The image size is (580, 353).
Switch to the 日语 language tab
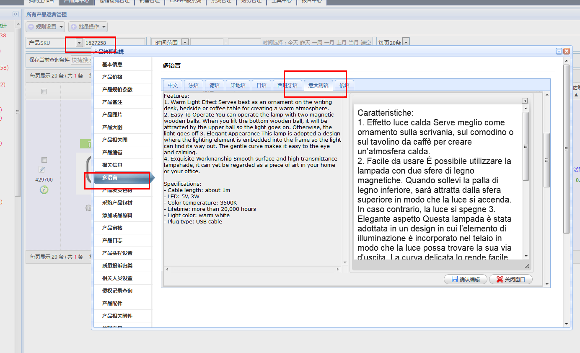point(262,85)
